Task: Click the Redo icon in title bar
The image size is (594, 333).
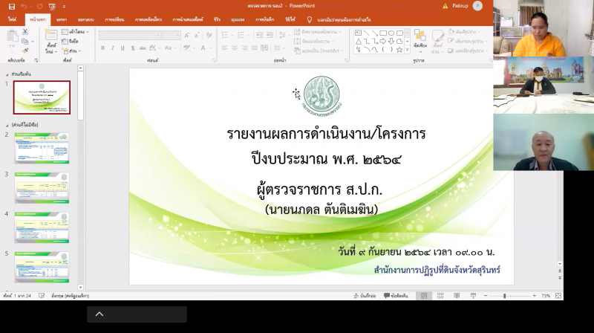Action: point(40,7)
